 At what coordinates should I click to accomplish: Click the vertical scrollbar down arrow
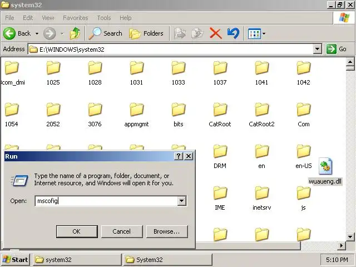click(350, 237)
